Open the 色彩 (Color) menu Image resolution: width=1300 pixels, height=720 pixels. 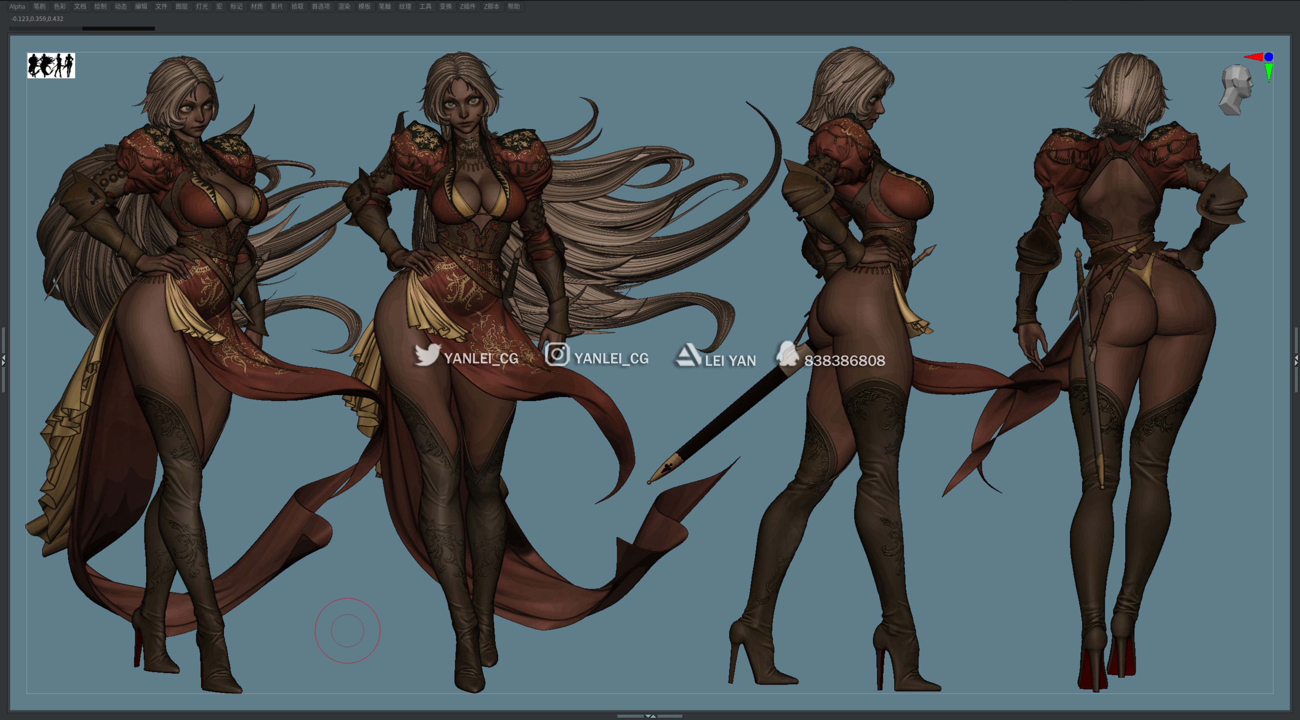pyautogui.click(x=60, y=6)
